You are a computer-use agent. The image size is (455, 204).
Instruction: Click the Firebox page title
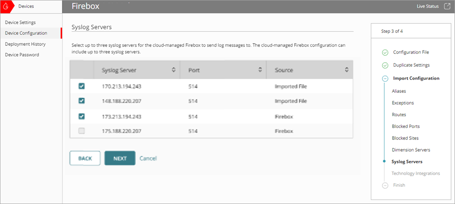[86, 6]
